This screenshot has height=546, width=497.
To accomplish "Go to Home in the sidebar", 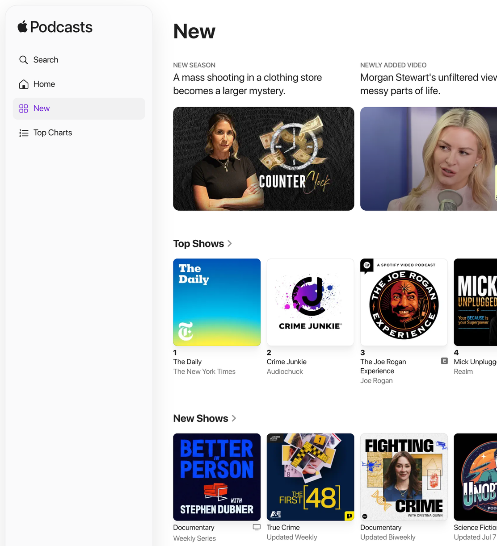I will click(79, 84).
